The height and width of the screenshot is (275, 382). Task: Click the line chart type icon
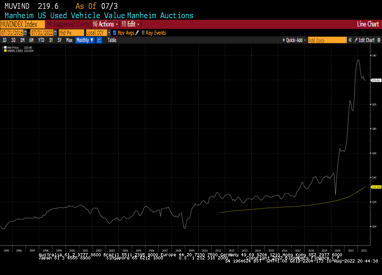99,40
